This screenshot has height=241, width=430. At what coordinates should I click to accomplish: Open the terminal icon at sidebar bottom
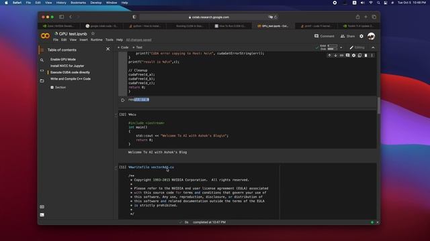coord(42,215)
